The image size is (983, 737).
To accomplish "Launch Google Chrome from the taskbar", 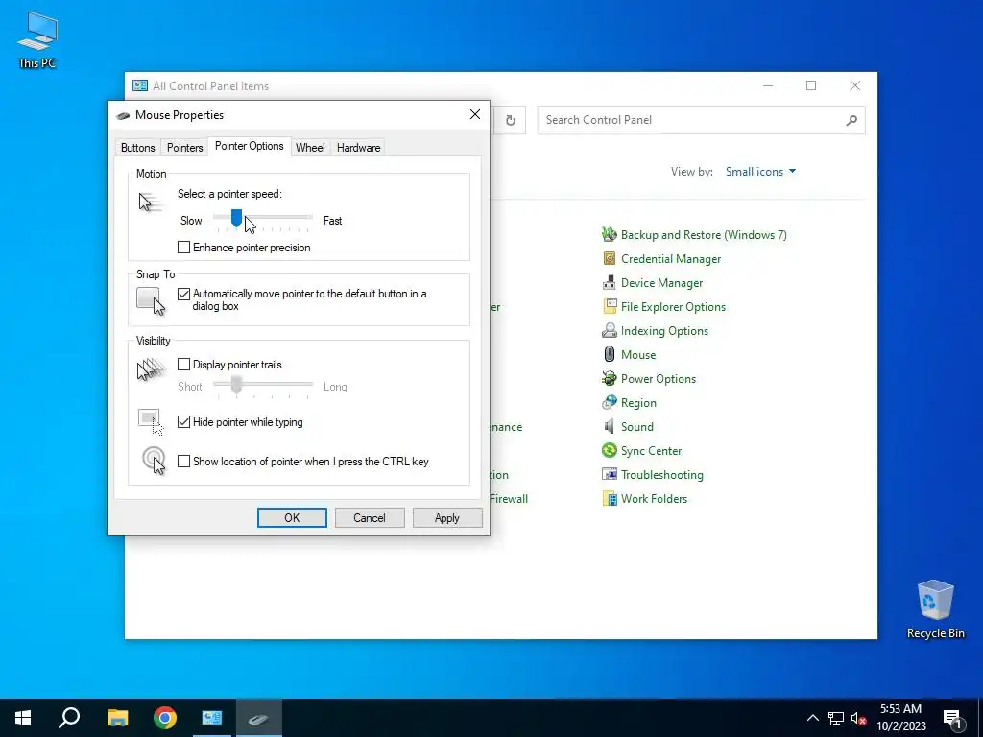I will click(165, 718).
